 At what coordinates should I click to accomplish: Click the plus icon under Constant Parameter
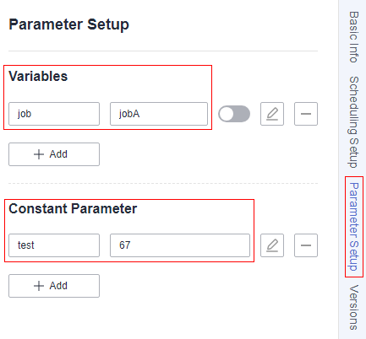39,286
